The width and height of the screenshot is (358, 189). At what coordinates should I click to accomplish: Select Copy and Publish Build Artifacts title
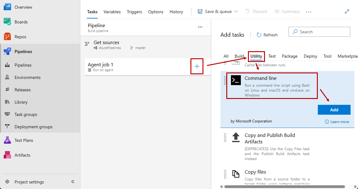[x=270, y=138]
